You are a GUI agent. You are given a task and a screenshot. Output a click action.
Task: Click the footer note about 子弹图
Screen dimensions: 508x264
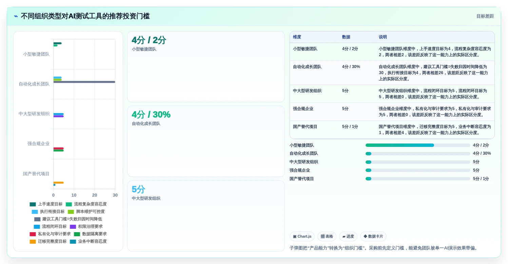[384, 248]
